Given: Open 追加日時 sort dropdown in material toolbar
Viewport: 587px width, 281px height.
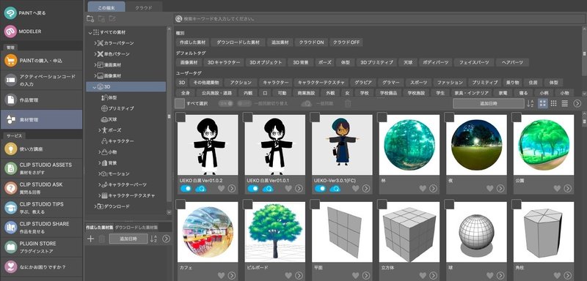Looking at the screenshot, I should pos(489,103).
